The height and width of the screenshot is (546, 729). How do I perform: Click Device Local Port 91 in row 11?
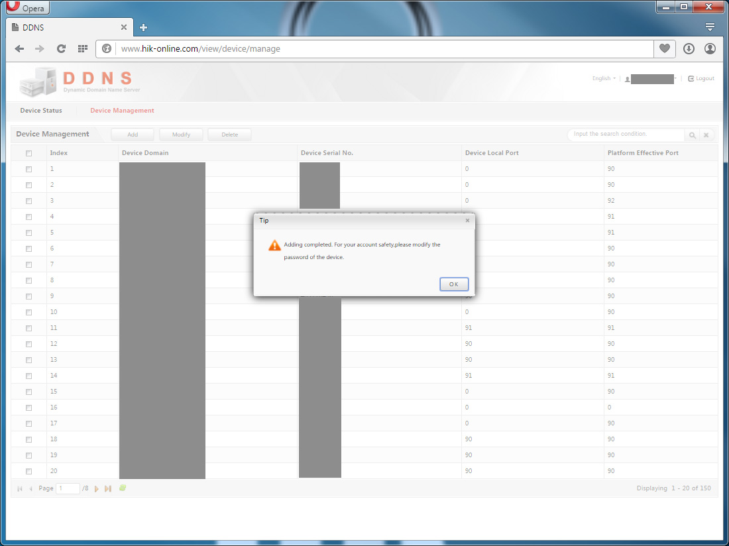[x=469, y=328]
